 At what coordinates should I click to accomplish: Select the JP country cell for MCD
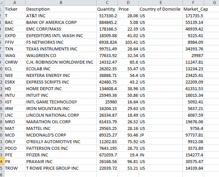point(161,135)
